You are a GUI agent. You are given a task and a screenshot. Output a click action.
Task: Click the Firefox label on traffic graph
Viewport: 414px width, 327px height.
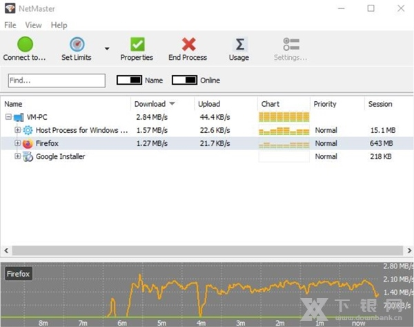pyautogui.click(x=18, y=274)
